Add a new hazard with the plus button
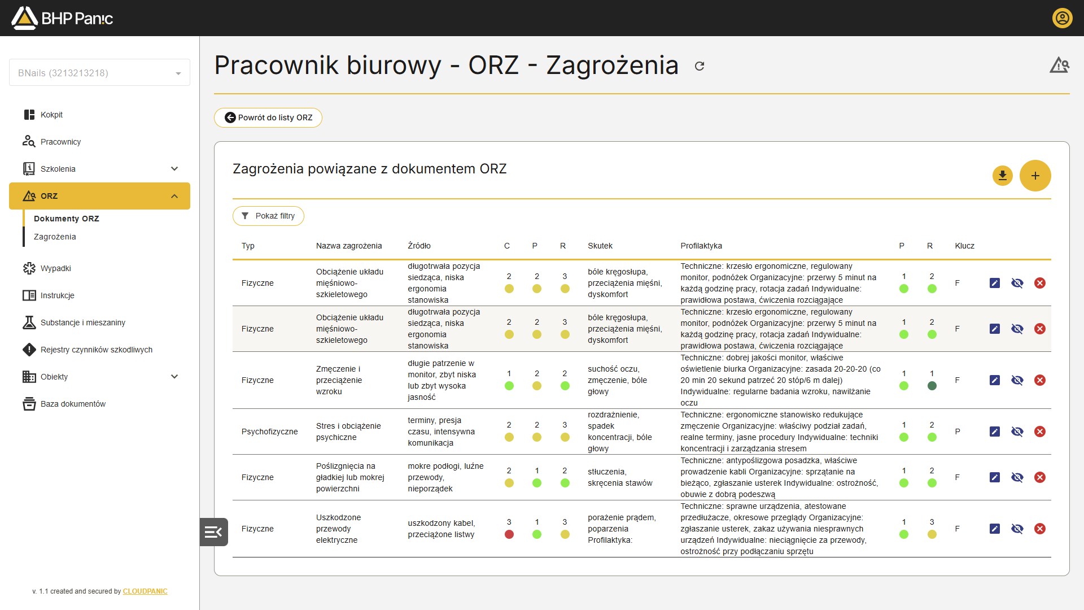 click(x=1035, y=176)
